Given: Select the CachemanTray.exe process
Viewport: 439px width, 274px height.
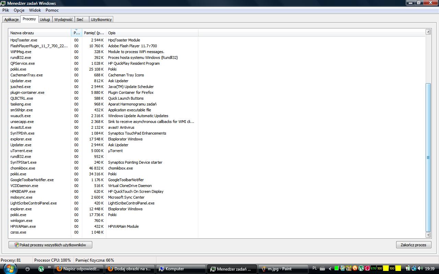Looking at the screenshot, I should point(103,75).
